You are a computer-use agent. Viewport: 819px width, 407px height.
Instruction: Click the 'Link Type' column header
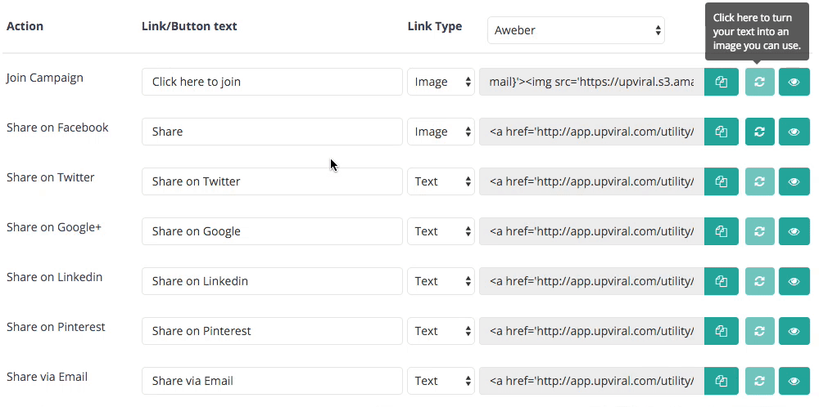pos(435,26)
